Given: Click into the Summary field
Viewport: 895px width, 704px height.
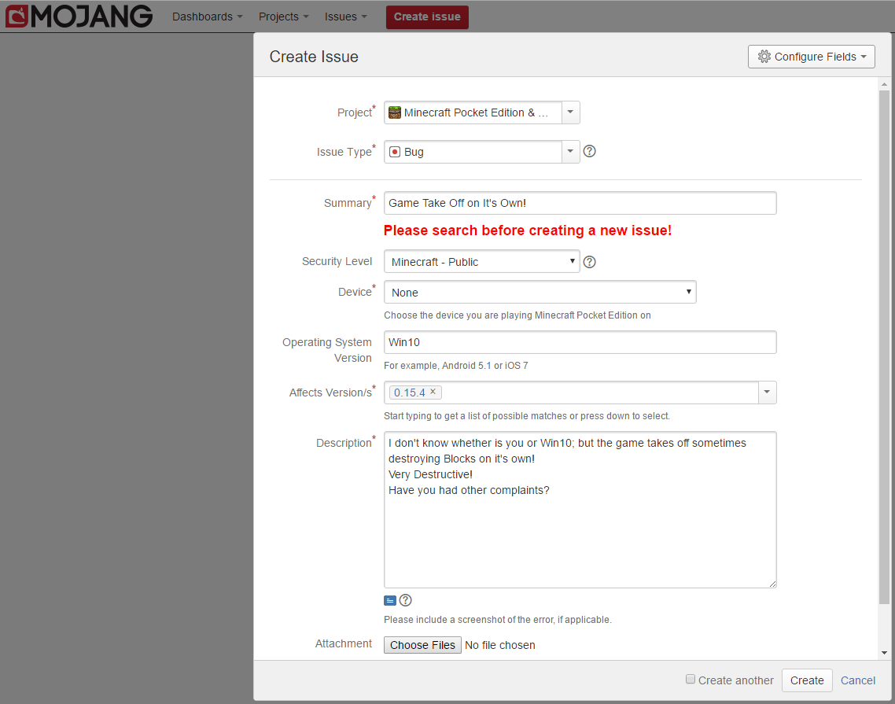Looking at the screenshot, I should point(580,203).
